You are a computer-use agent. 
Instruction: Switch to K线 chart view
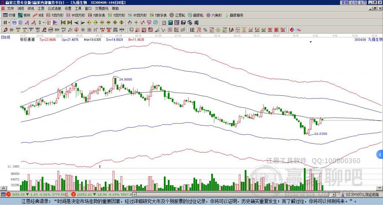point(38,15)
